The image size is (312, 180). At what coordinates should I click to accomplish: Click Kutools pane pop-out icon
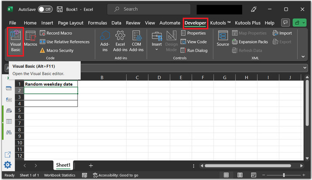pyautogui.click(x=8, y=154)
